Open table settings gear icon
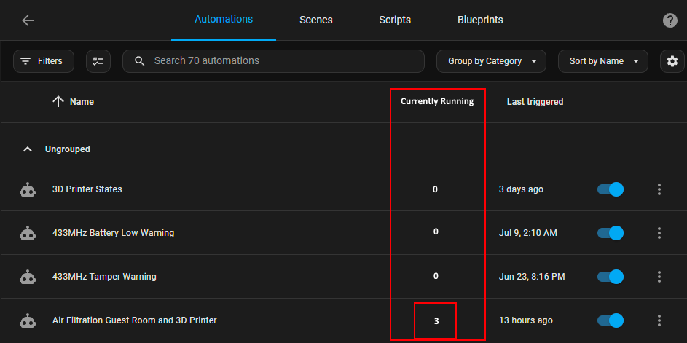 coord(672,61)
